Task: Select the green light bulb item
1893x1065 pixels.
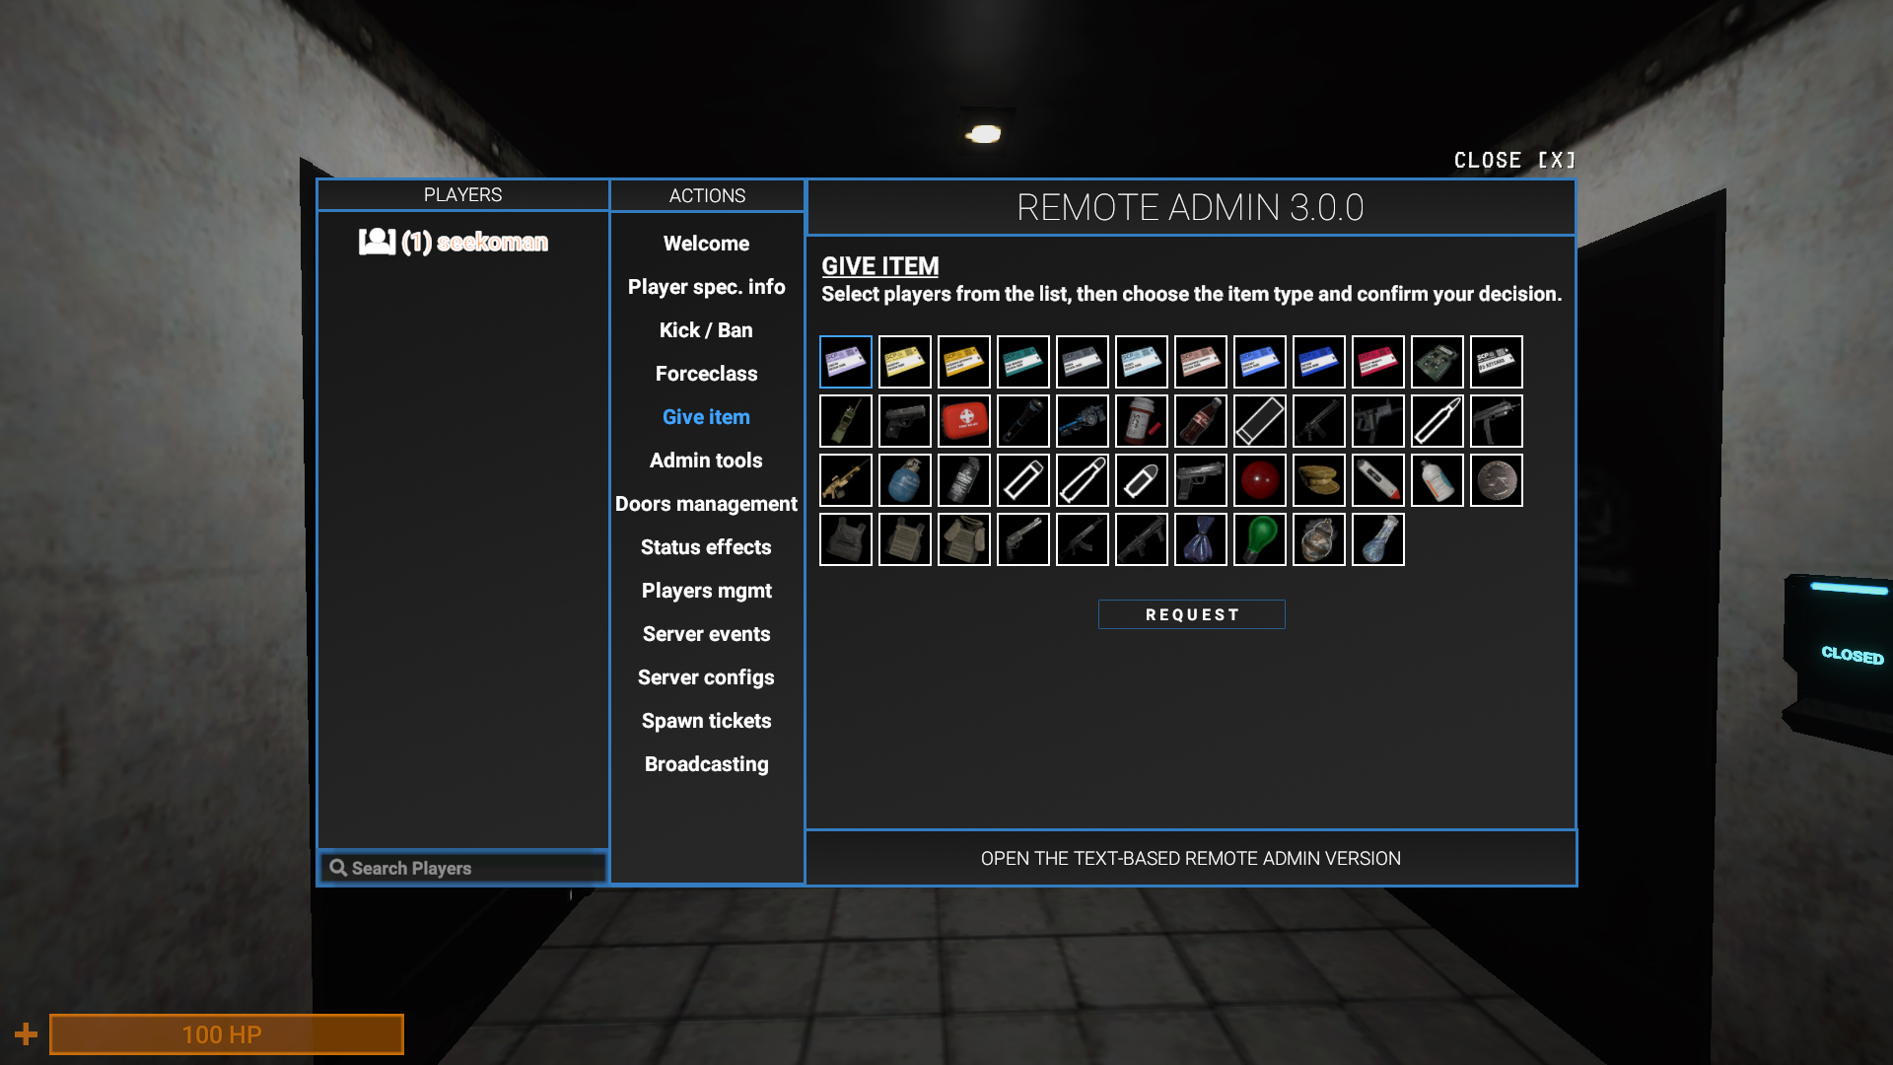Action: pyautogui.click(x=1259, y=539)
